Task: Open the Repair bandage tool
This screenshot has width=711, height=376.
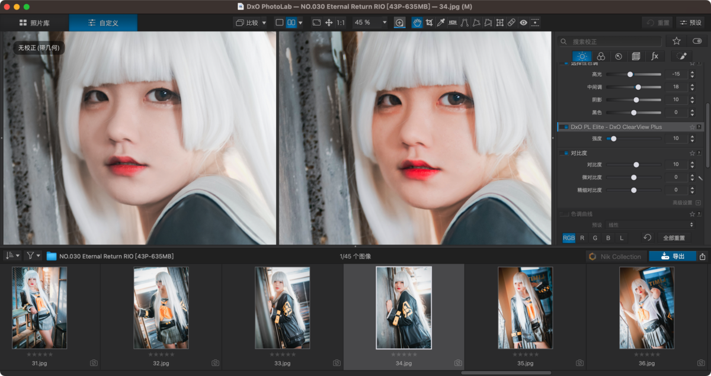Action: point(511,23)
